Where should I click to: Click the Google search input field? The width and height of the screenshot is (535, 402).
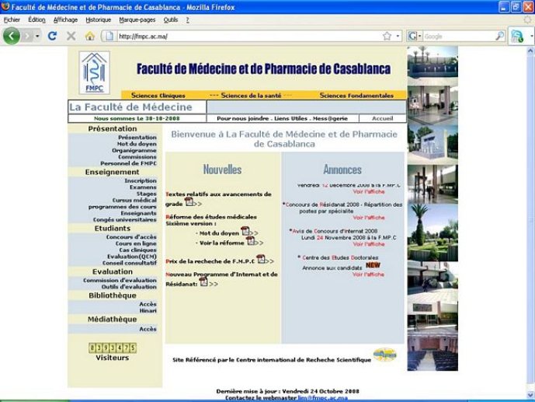(459, 37)
